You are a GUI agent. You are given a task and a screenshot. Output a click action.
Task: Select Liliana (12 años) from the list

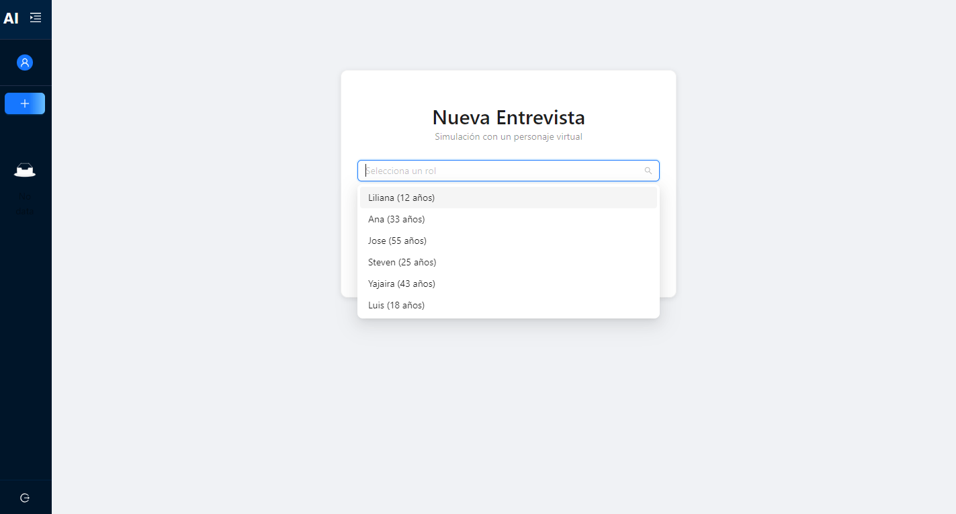(402, 198)
